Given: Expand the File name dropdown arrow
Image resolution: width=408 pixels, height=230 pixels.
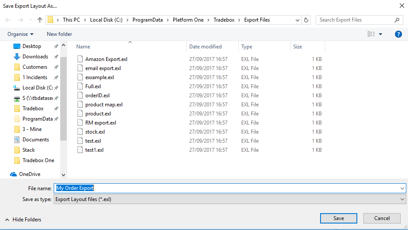Looking at the screenshot, I should point(402,188).
